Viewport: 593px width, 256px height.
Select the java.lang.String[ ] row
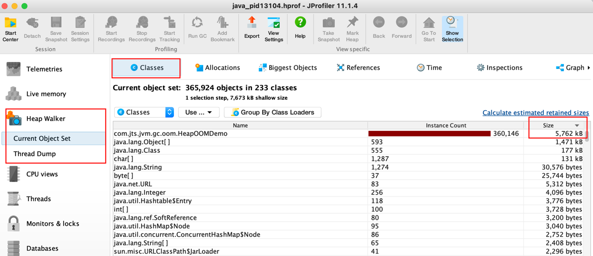click(349, 243)
